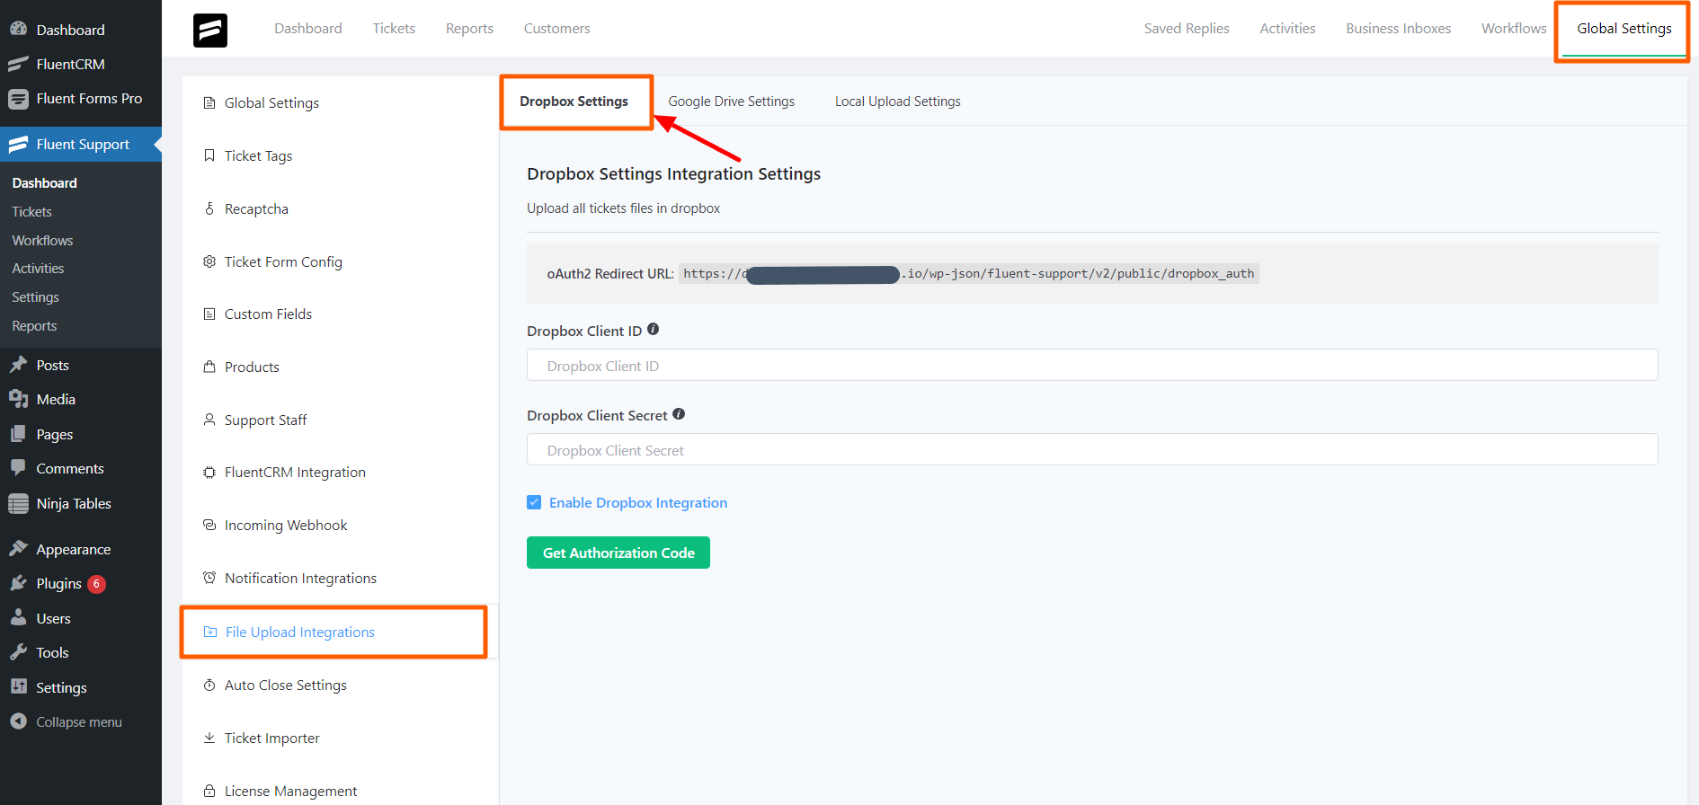Click the Appearance brush icon

click(x=18, y=549)
